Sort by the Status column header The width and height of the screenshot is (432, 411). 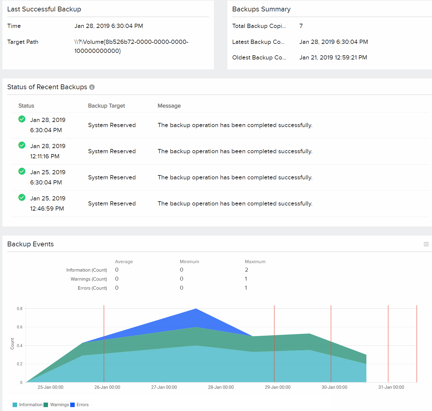26,106
